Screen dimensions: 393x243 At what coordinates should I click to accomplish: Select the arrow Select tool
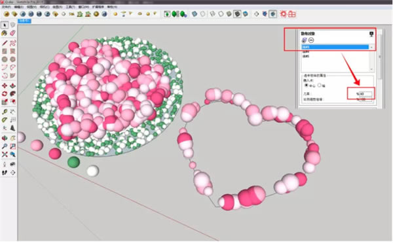click(x=5, y=25)
